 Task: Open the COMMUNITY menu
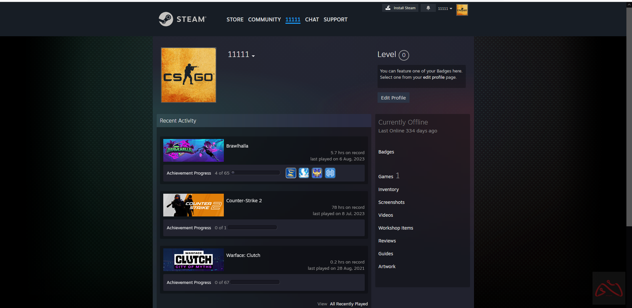coord(264,19)
